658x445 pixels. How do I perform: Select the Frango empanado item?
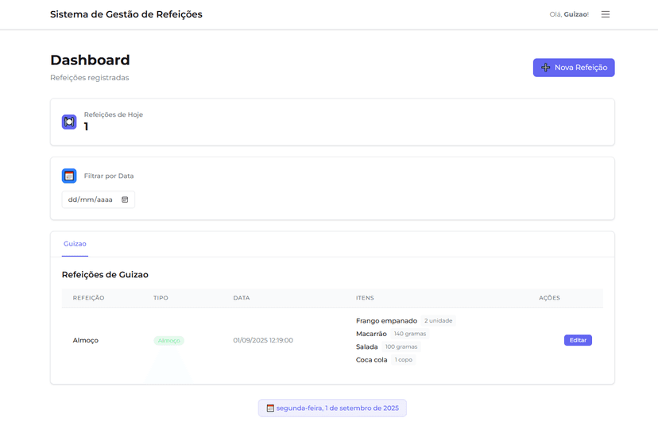pos(386,321)
